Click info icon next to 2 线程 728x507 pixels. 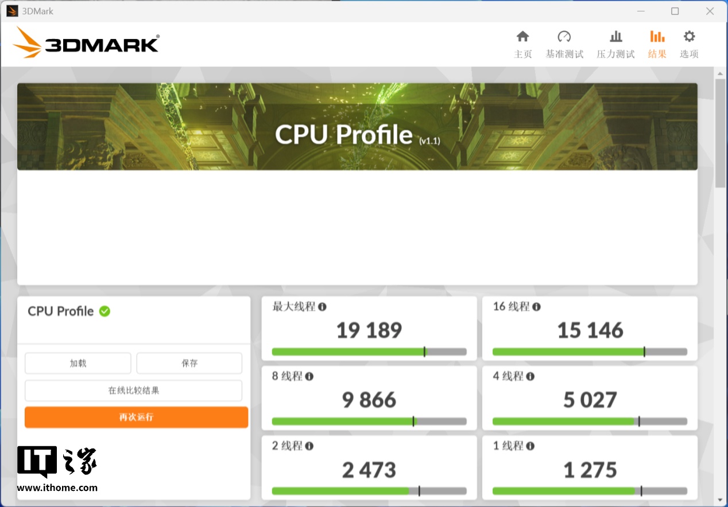(309, 446)
